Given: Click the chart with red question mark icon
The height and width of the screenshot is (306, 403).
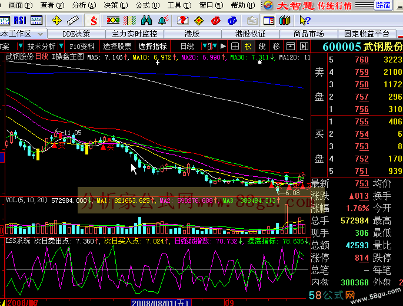Looking at the screenshot, I should 183,21.
